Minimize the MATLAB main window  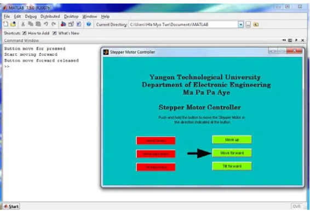(279, 7)
